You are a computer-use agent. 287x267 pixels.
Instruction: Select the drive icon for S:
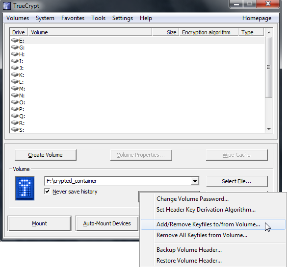15,129
